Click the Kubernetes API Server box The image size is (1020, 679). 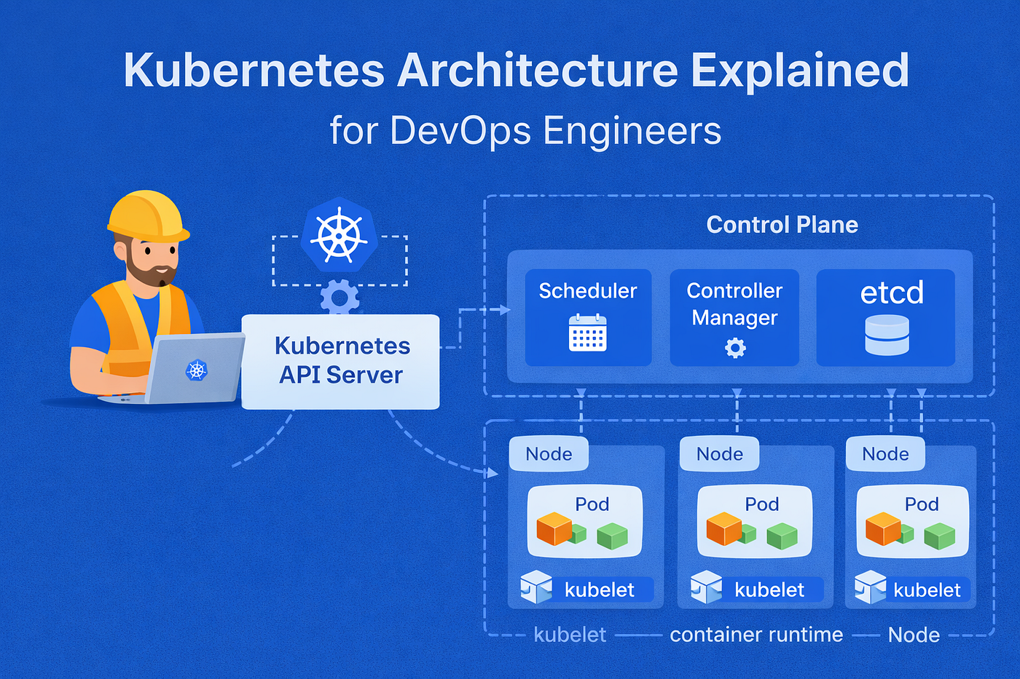[341, 360]
